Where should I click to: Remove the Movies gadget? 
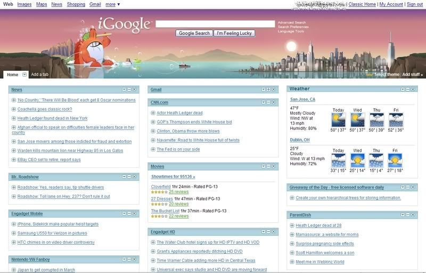click(274, 166)
